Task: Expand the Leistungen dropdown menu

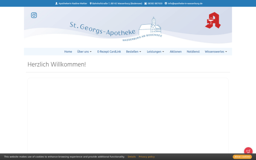Action: click(155, 52)
